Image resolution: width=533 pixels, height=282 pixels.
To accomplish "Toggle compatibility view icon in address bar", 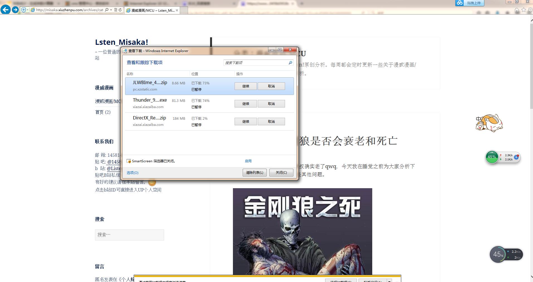I will pos(116,10).
